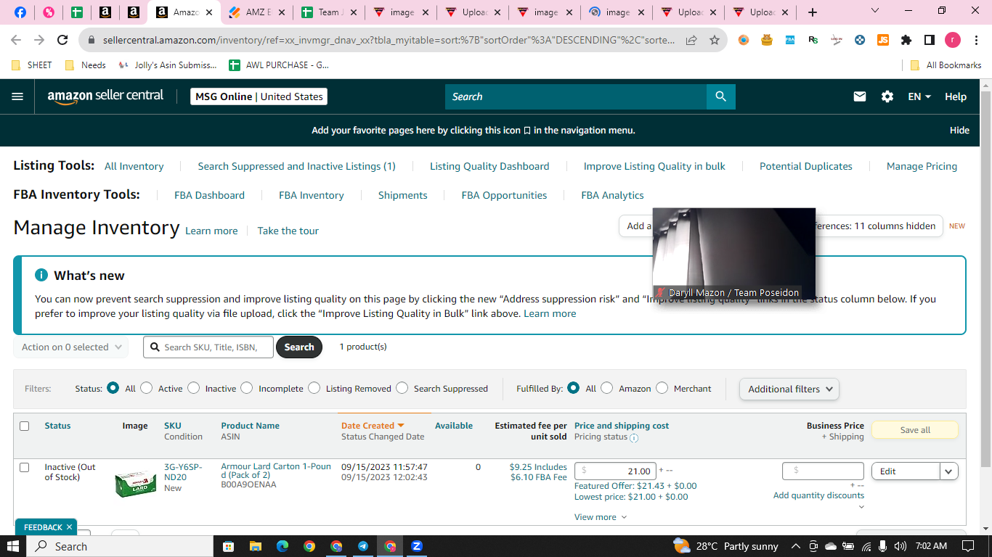
Task: Toggle Chrome side panel icon
Action: [930, 40]
